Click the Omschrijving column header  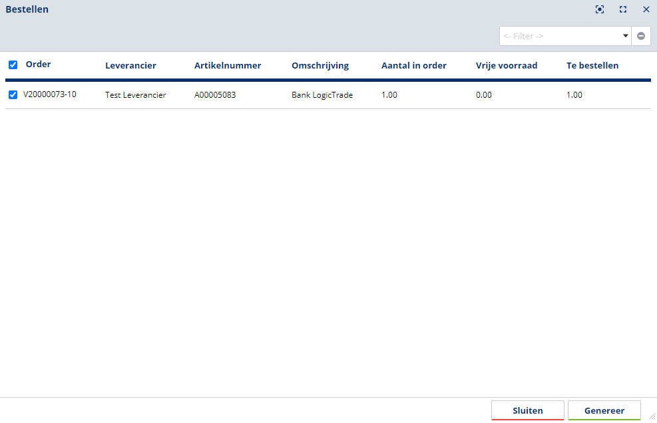pyautogui.click(x=320, y=65)
